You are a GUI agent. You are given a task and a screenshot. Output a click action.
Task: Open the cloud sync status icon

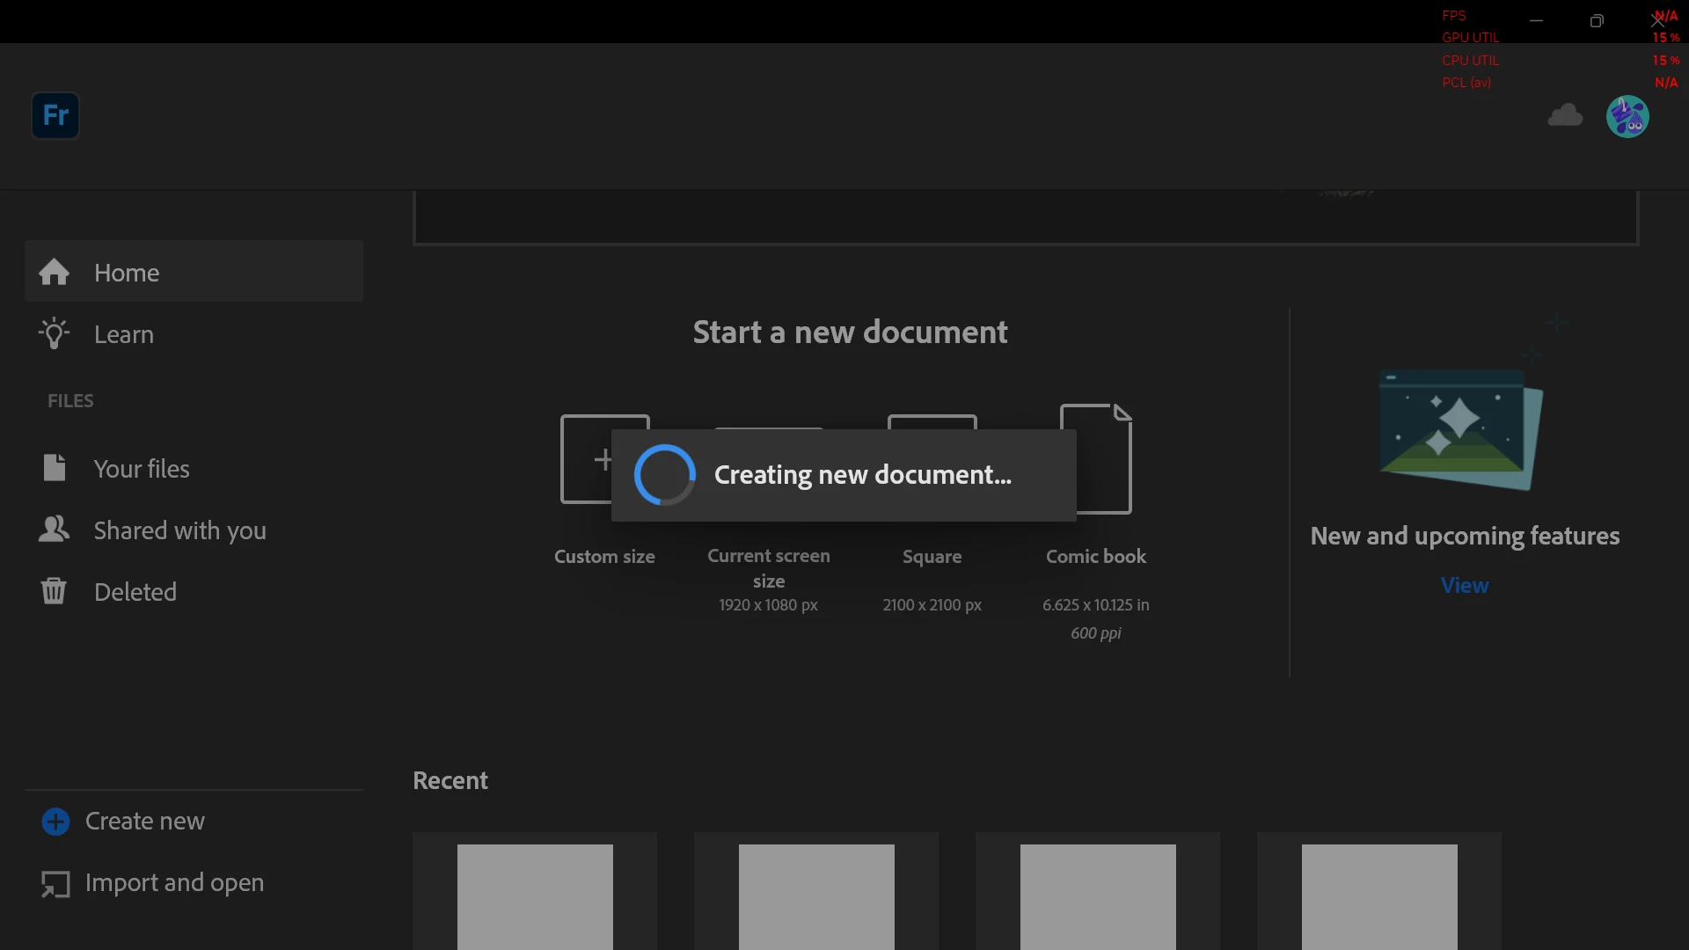coord(1565,115)
